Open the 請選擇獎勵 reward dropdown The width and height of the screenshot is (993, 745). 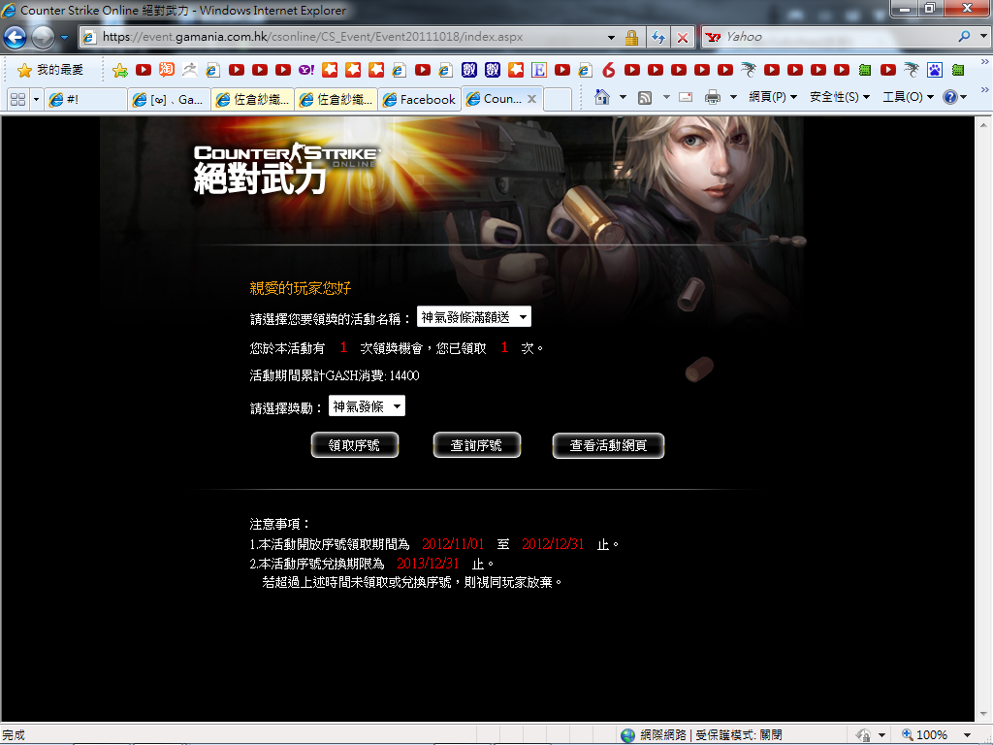point(367,406)
